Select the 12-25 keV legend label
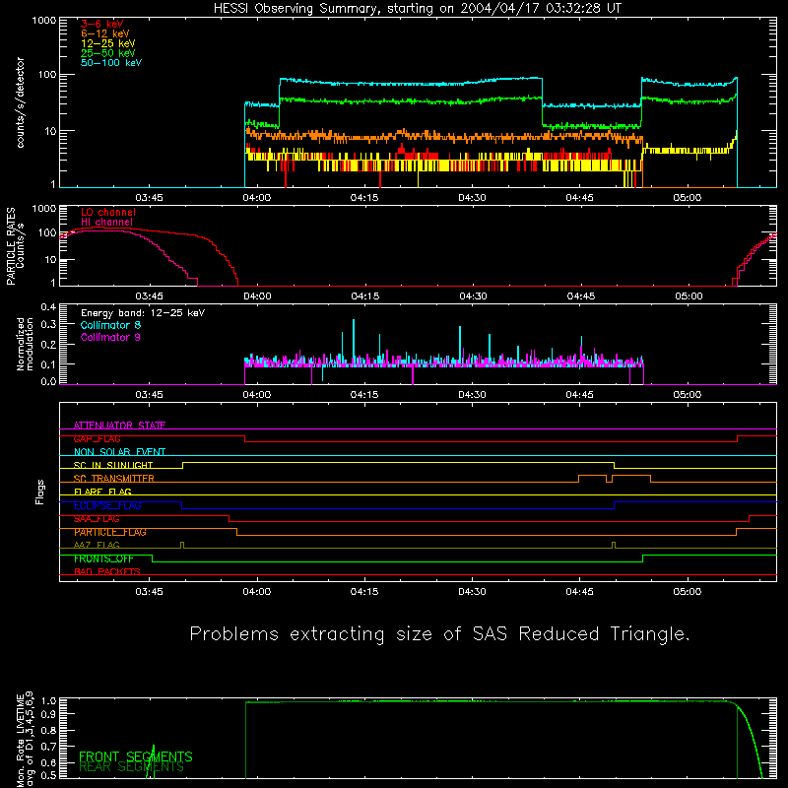Viewport: 788px width, 788px height. pyautogui.click(x=108, y=43)
